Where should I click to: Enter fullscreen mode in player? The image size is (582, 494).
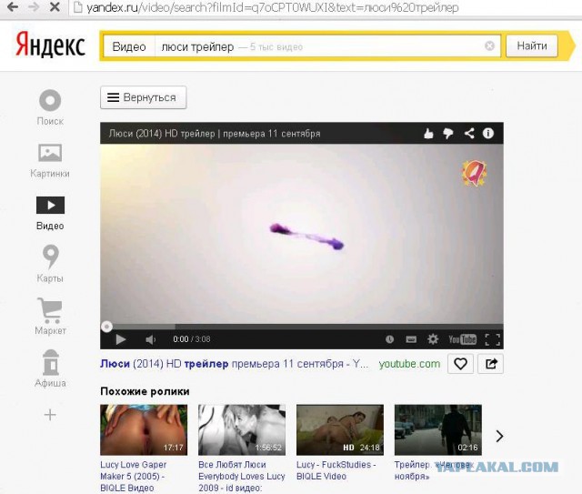(493, 339)
